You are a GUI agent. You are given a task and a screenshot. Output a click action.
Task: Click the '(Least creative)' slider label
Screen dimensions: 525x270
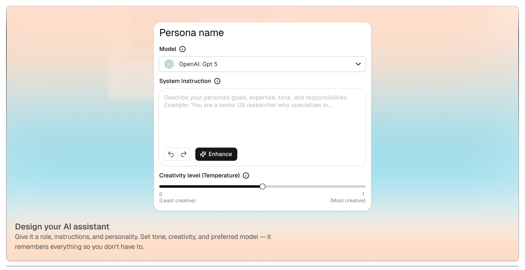pyautogui.click(x=177, y=200)
